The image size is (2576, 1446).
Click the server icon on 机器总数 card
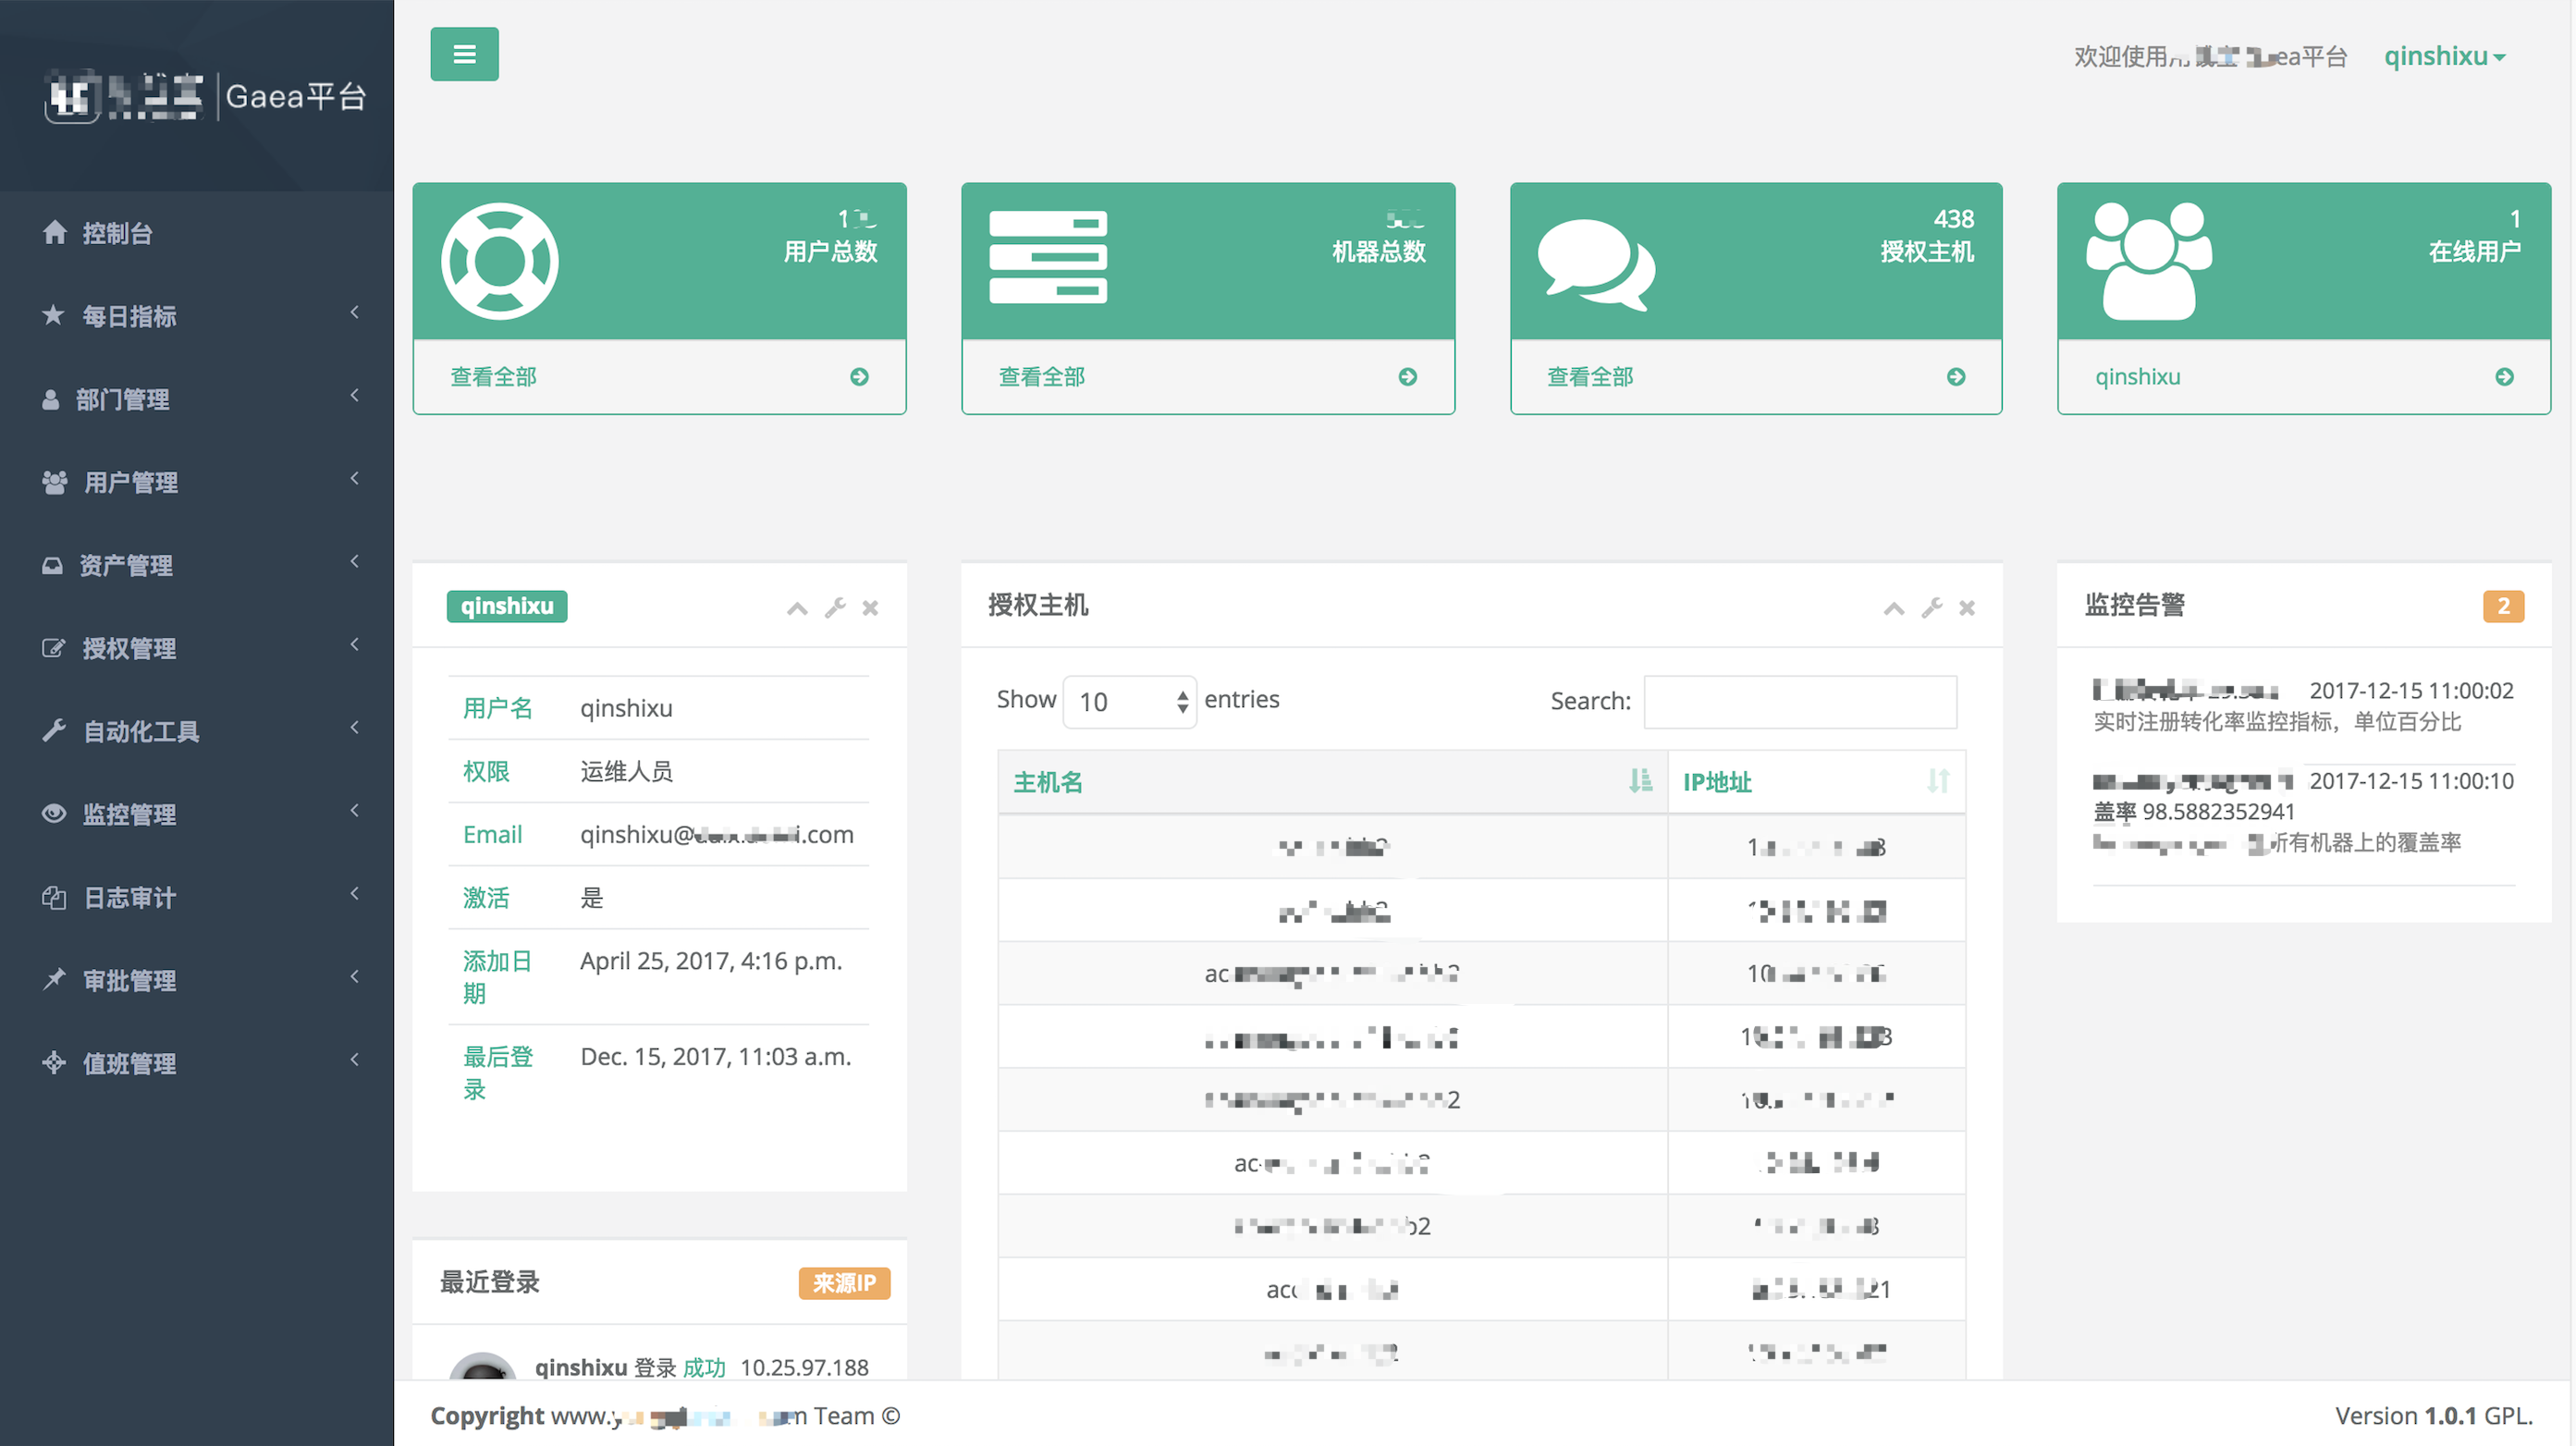coord(1048,257)
